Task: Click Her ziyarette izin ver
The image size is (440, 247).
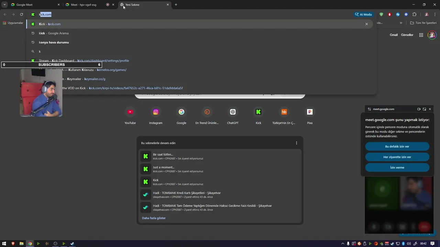Action: [397, 157]
